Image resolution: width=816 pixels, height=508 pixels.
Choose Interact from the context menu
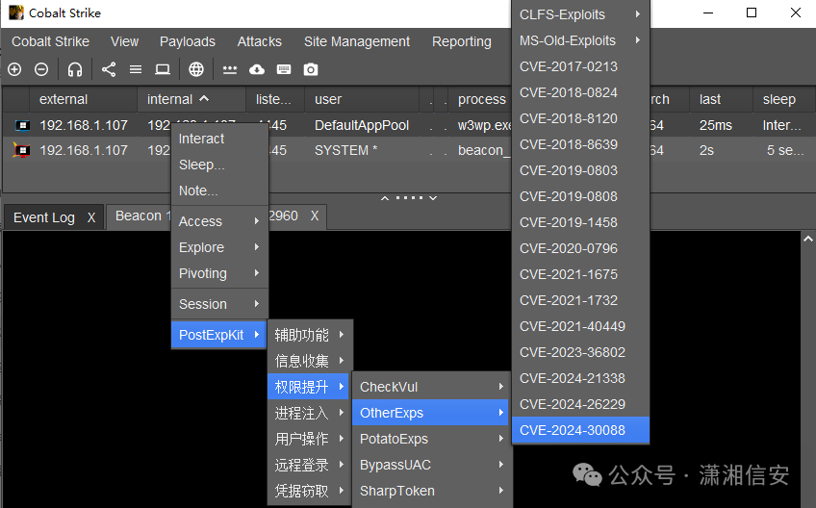219,139
